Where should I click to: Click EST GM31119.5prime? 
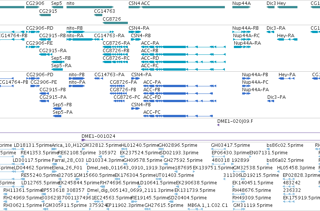coord(253,205)
